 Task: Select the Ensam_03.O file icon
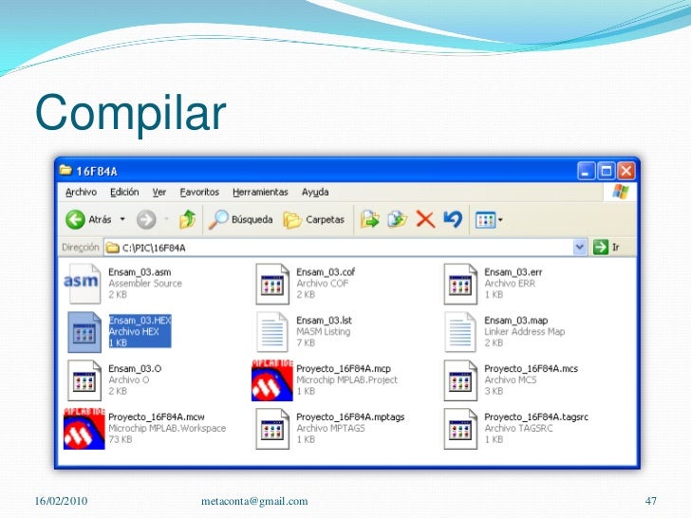click(x=84, y=380)
